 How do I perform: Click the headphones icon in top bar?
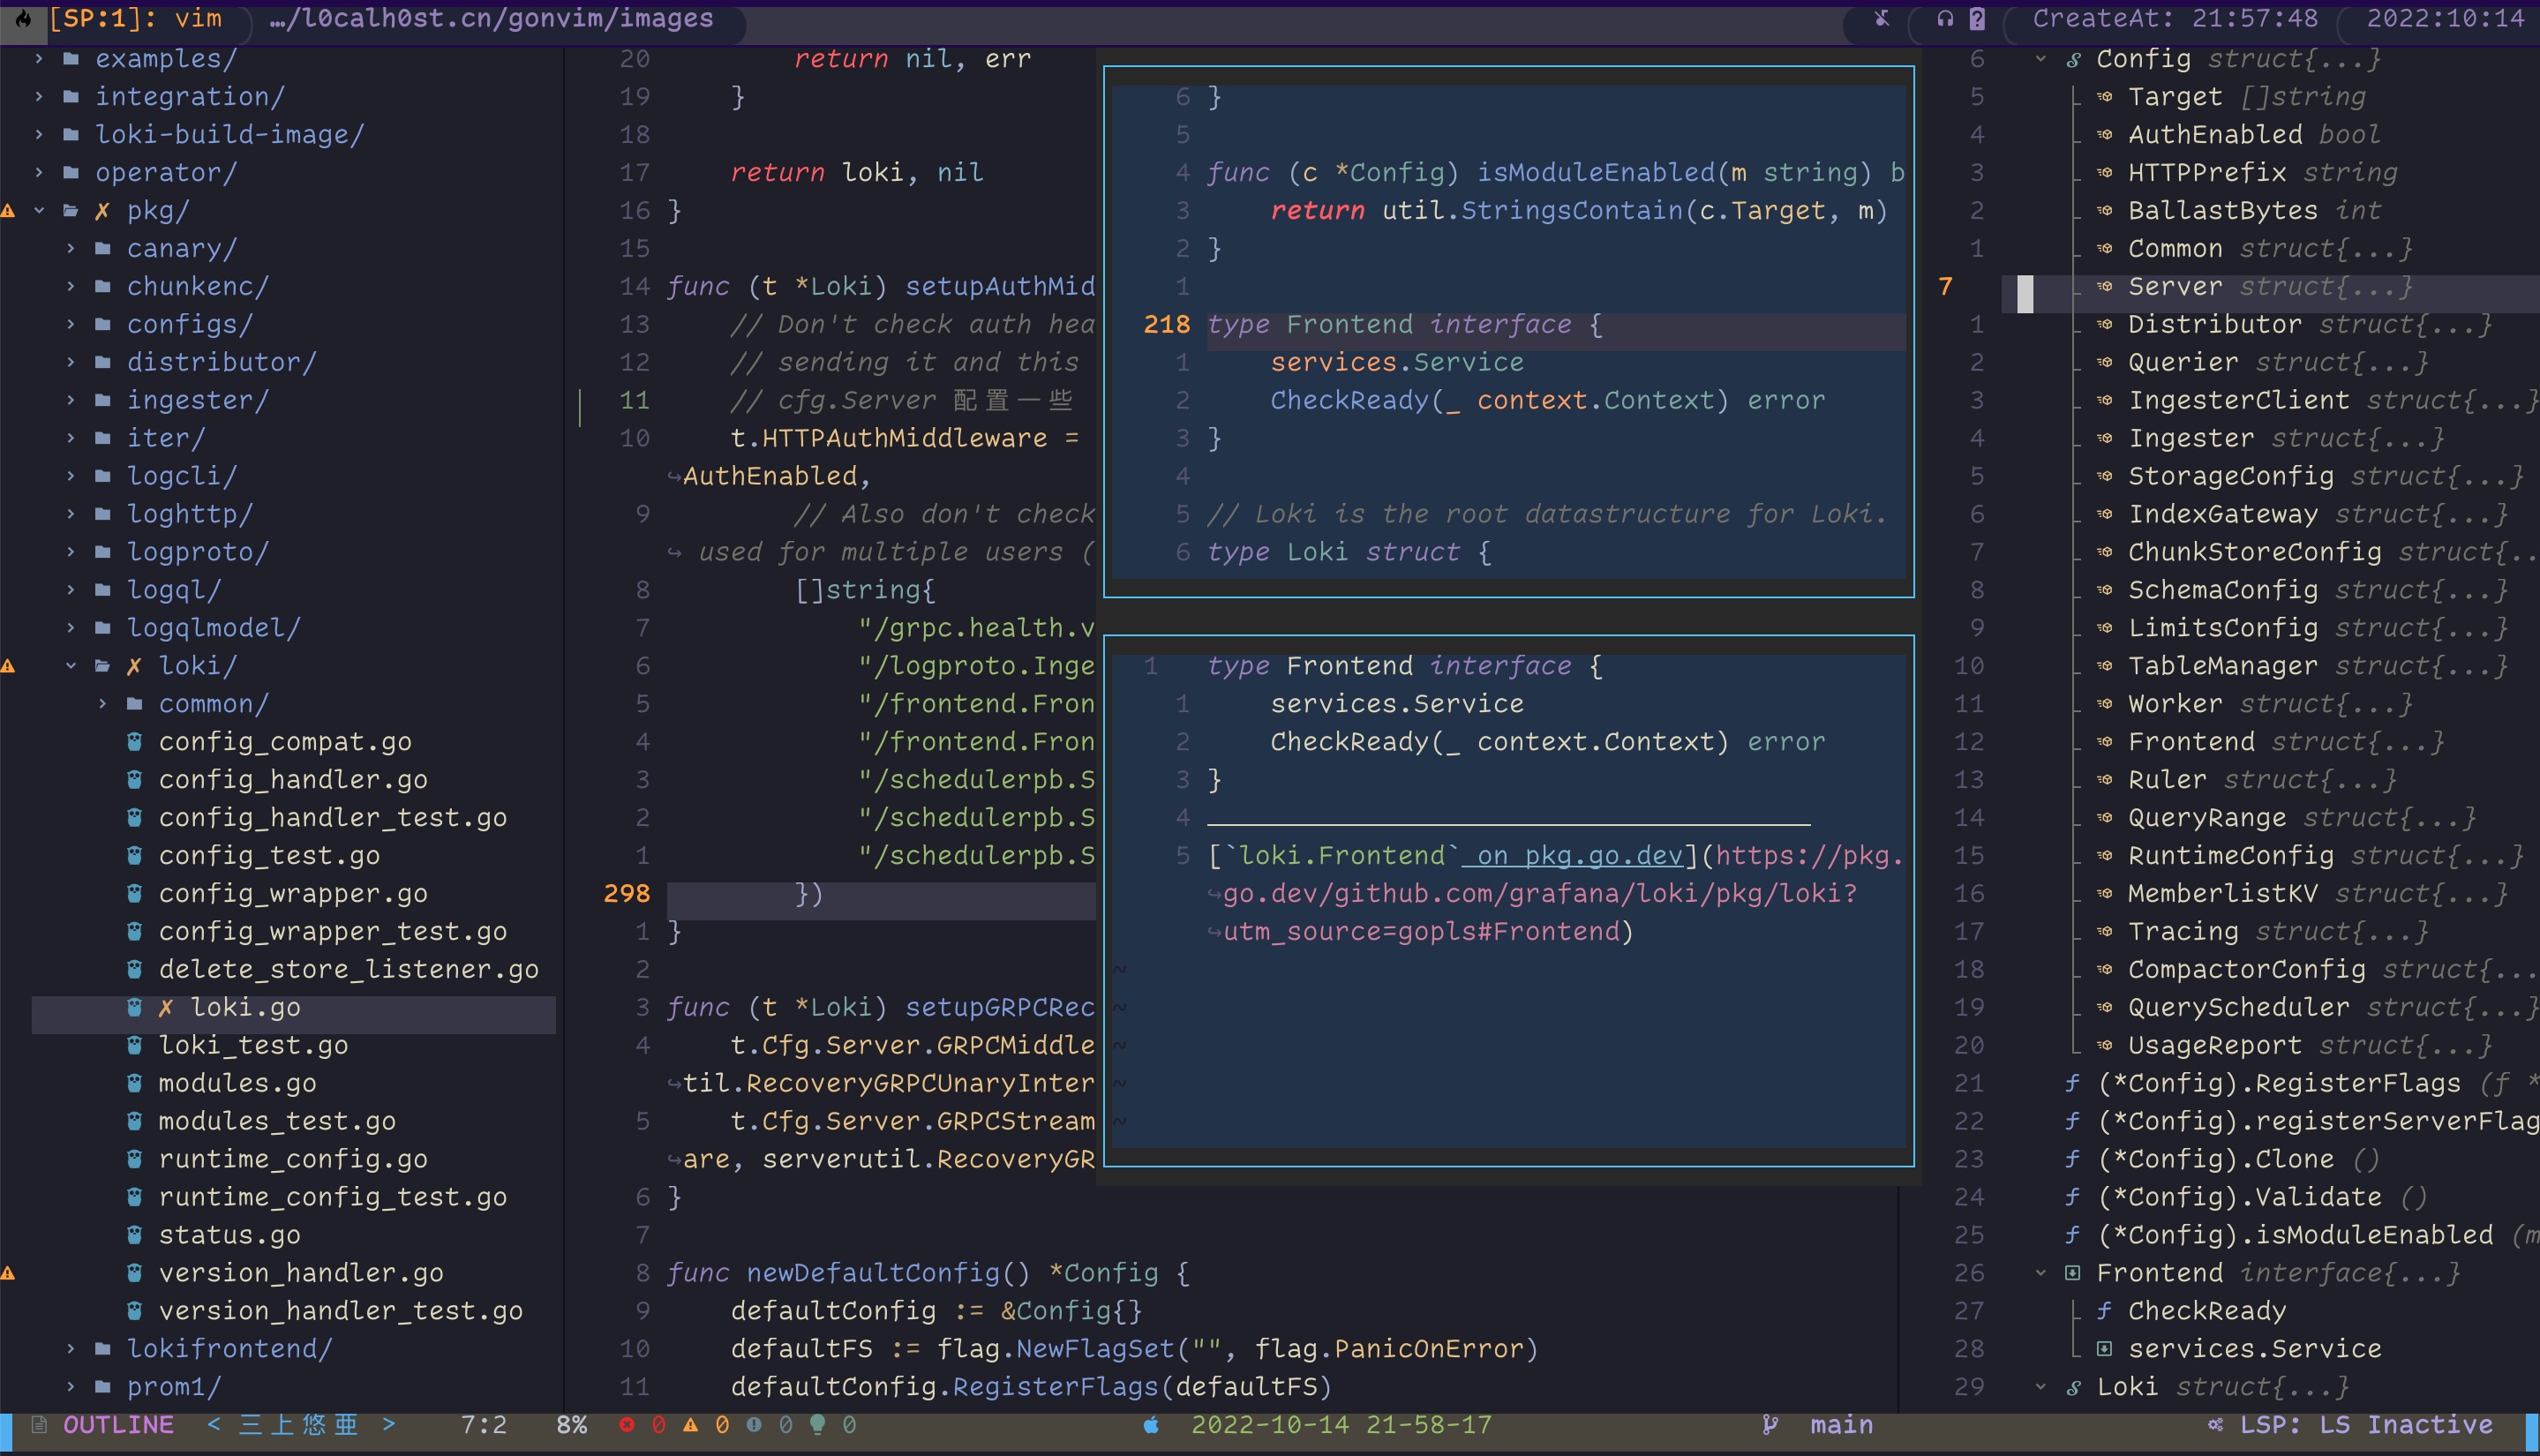coord(1945,18)
